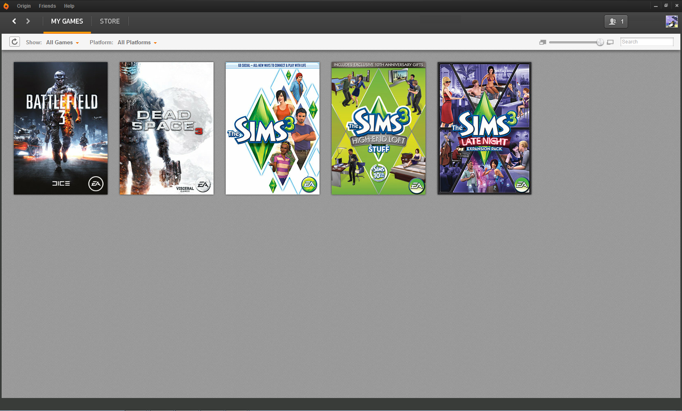
Task: Close the Origin window
Action: (677, 6)
